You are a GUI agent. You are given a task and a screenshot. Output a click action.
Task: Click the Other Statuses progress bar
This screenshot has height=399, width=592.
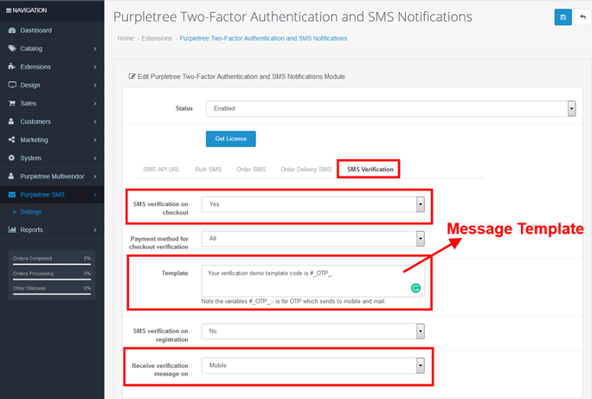click(x=52, y=294)
